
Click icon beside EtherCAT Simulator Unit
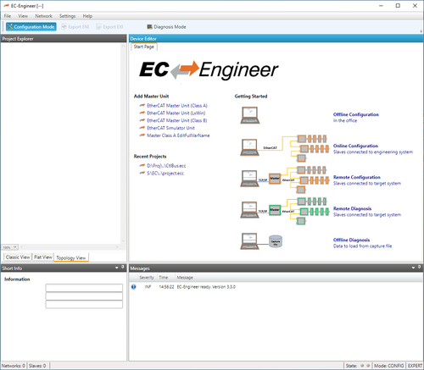point(142,128)
